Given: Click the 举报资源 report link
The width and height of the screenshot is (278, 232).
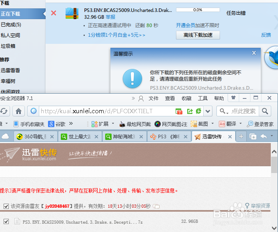Looking at the screenshot, I should 258,206.
